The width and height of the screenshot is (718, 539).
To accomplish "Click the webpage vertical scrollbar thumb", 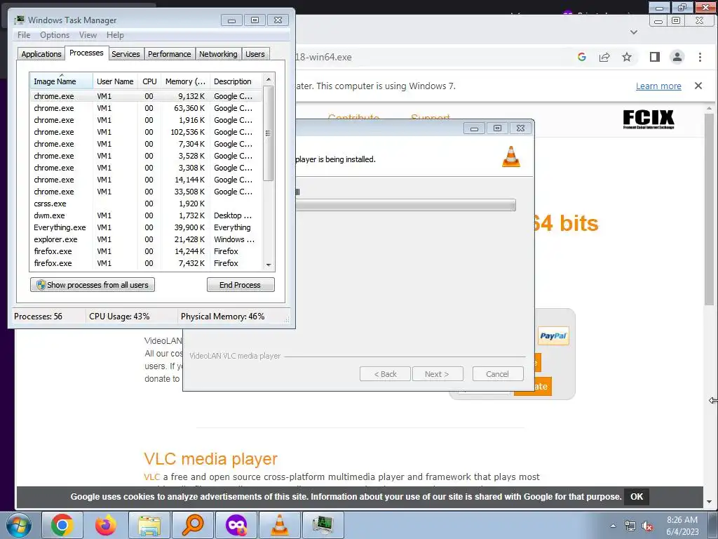I will pos(710,208).
